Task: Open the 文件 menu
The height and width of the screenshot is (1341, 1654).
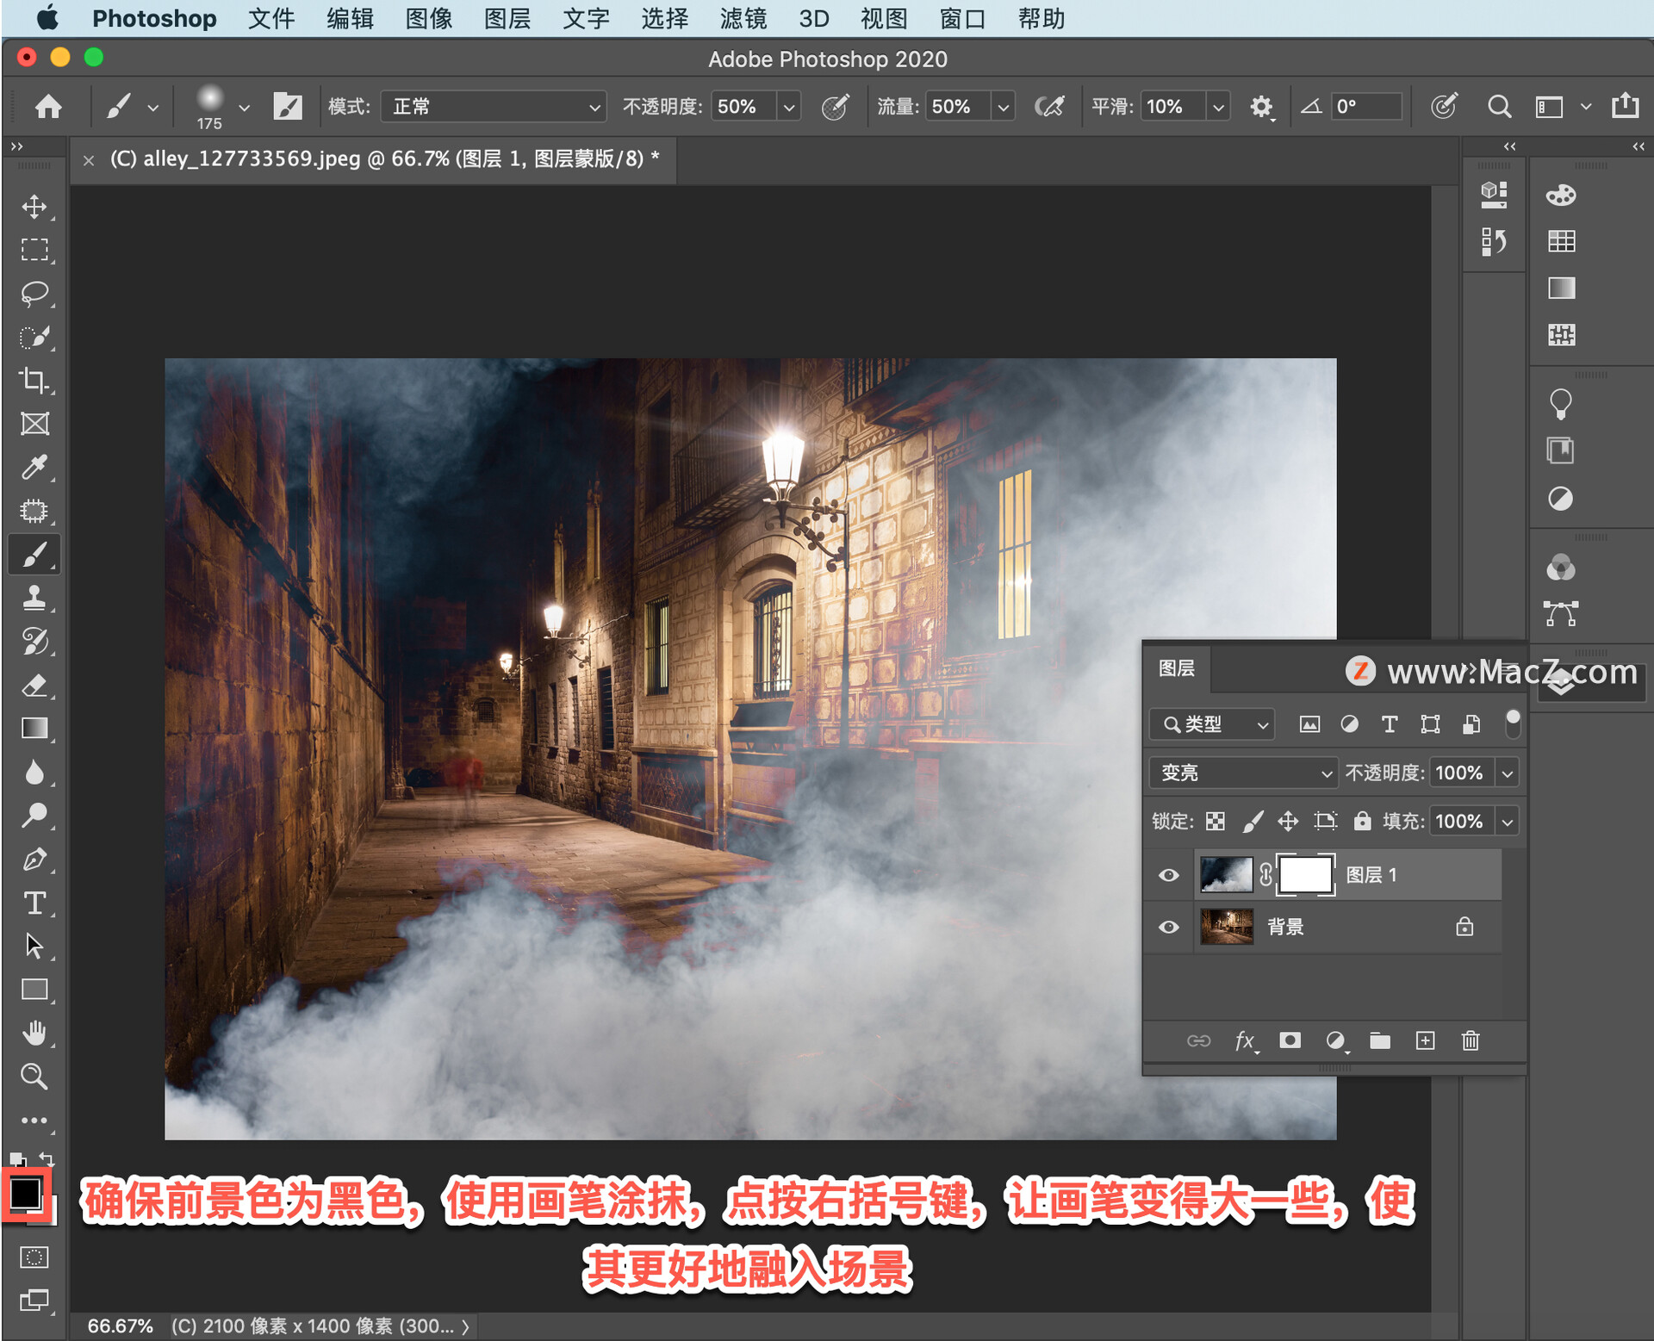Action: click(271, 18)
